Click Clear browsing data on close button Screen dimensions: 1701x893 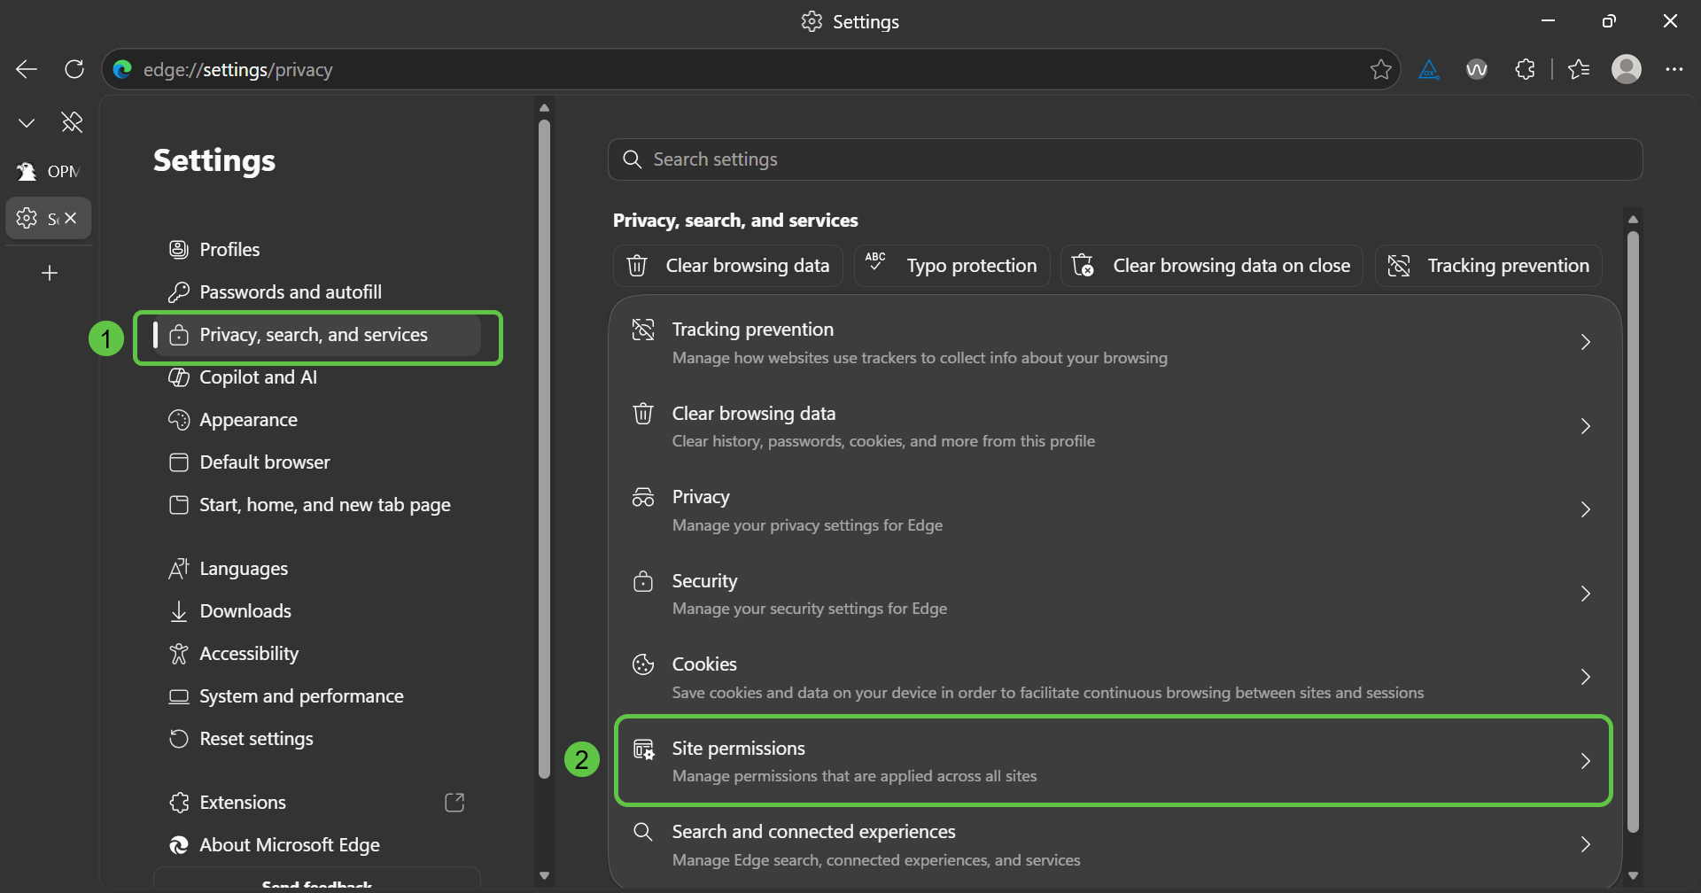pos(1211,266)
